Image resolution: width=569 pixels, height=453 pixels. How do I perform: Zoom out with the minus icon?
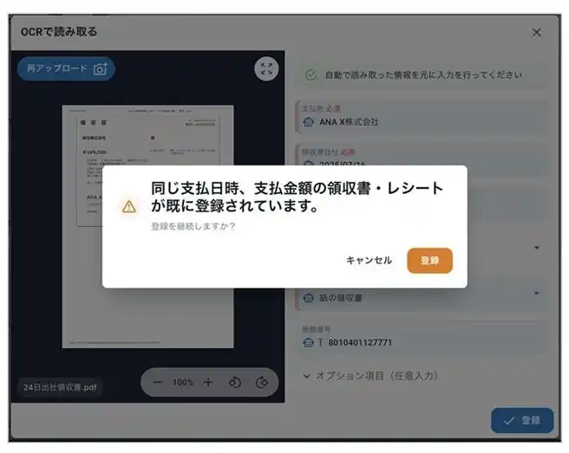click(x=157, y=382)
